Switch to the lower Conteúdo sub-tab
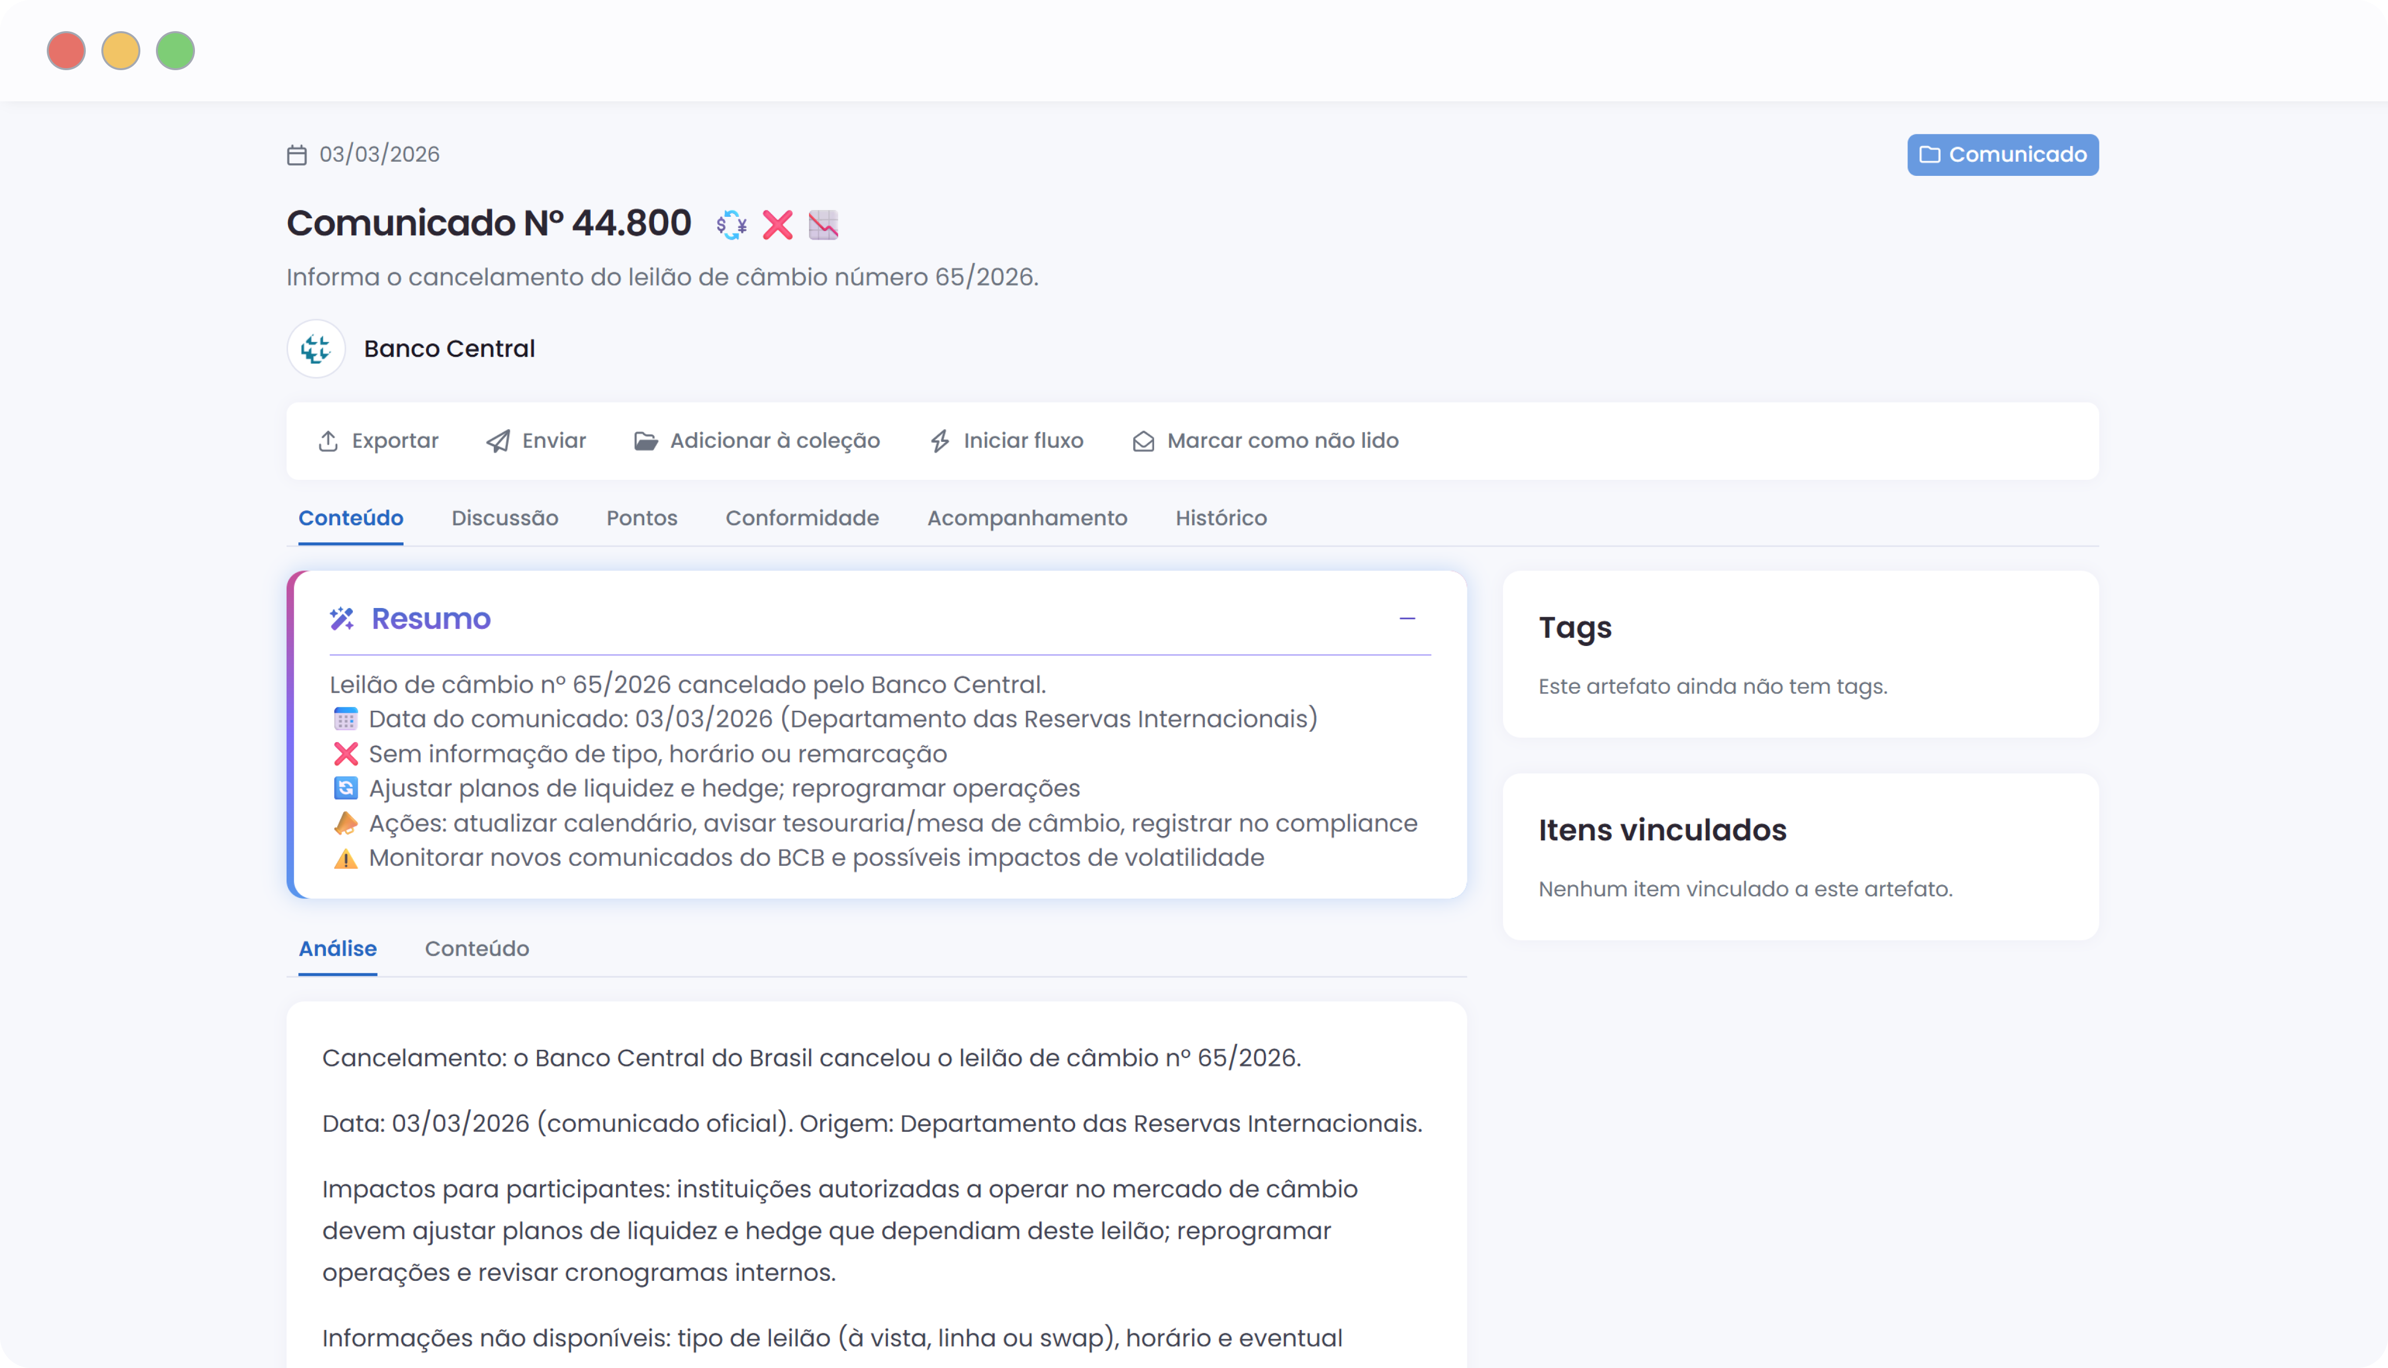 point(477,949)
